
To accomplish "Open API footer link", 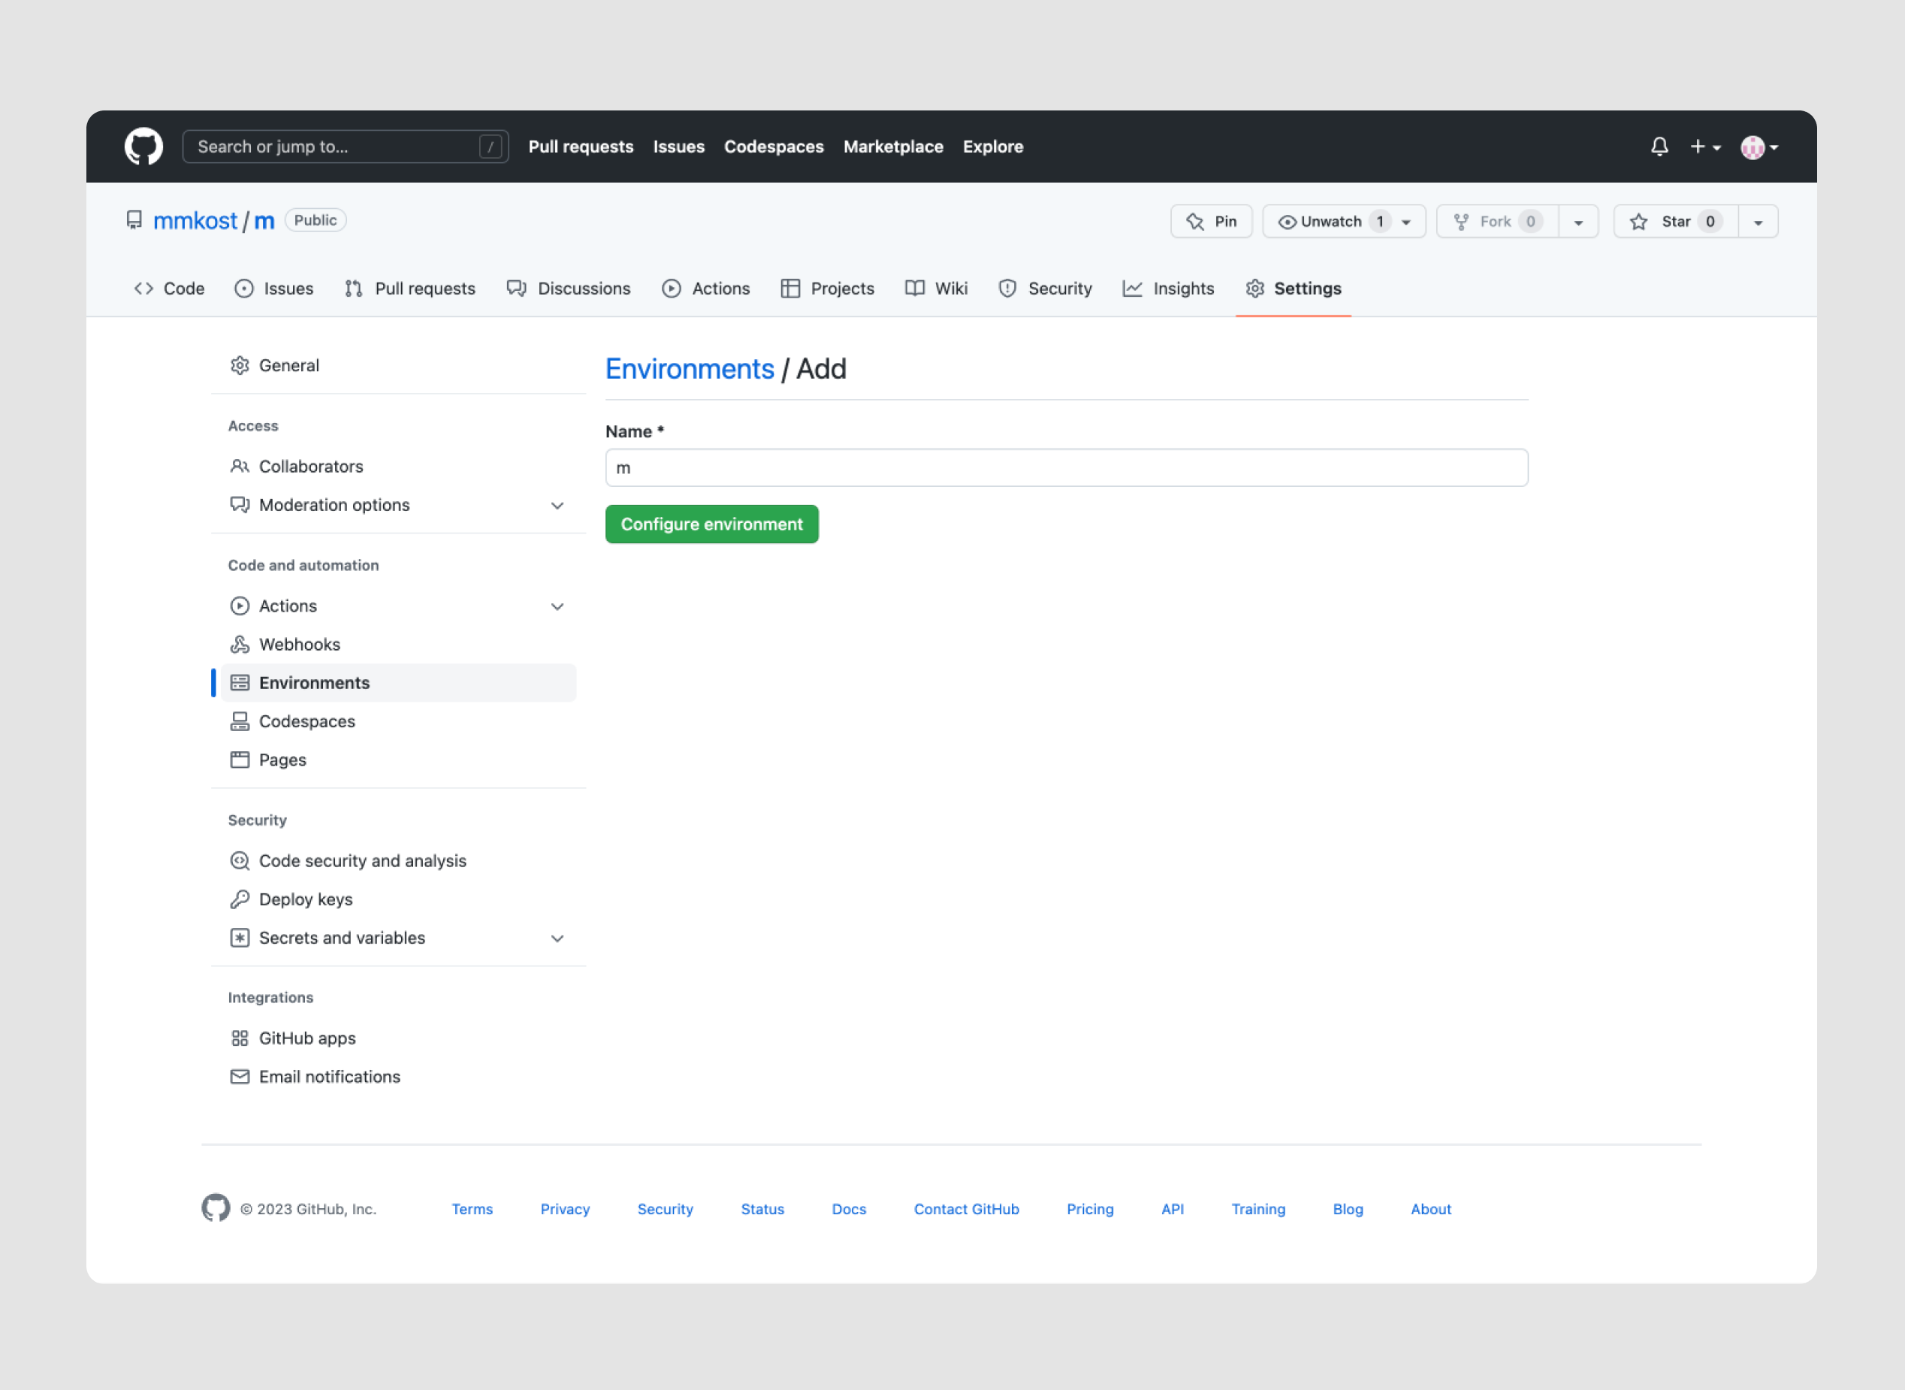I will (x=1172, y=1209).
